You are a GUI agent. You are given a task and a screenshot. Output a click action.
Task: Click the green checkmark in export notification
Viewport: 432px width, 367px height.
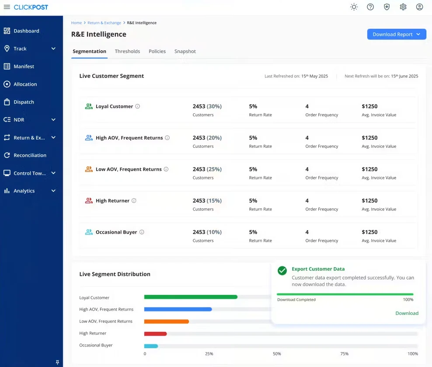pos(282,271)
